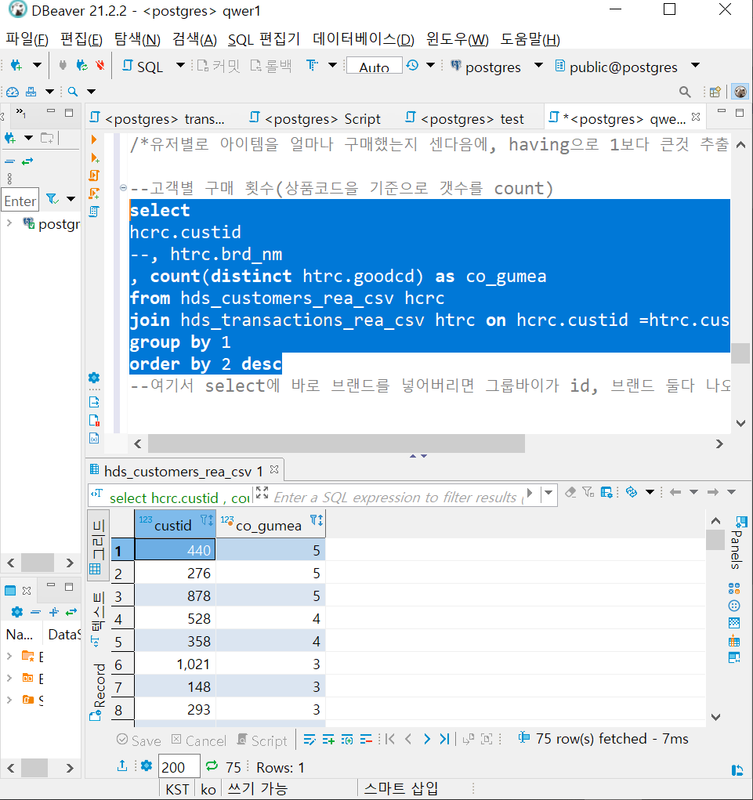The width and height of the screenshot is (753, 800).
Task: Click the result settings gear at bottom
Action: pos(147,766)
